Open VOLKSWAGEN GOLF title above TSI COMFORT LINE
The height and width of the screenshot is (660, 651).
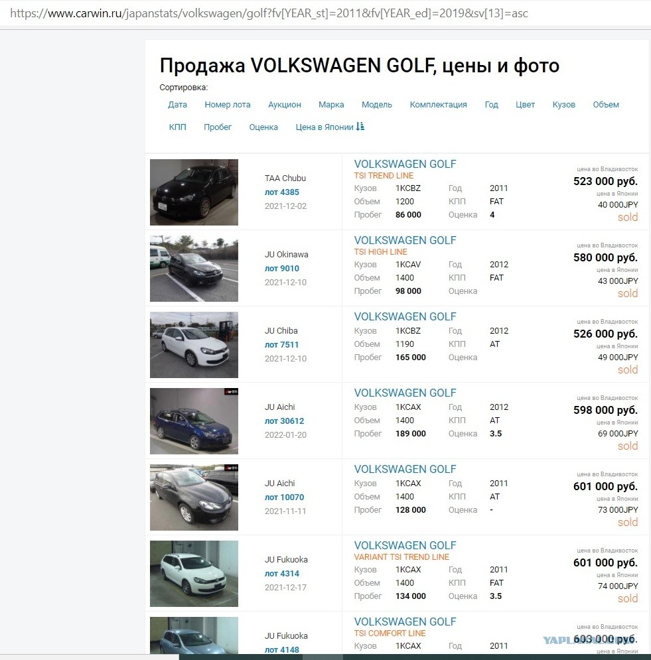pyautogui.click(x=405, y=622)
